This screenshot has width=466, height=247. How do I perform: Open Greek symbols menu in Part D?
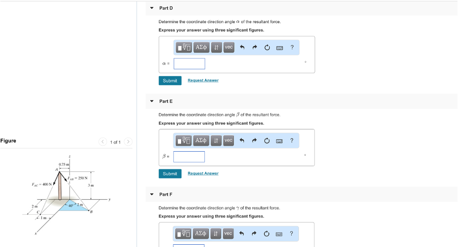201,47
